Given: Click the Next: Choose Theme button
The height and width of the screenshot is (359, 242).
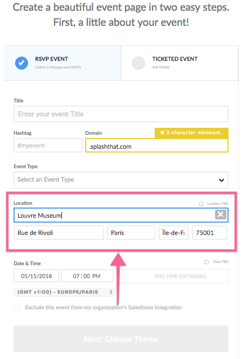Looking at the screenshot, I should click(121, 339).
